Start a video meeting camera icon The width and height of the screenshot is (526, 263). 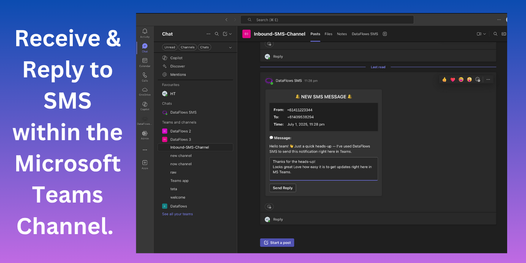[x=479, y=34]
